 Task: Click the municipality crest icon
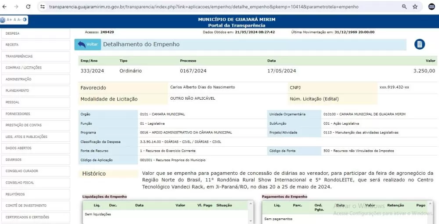(x=3, y=20)
